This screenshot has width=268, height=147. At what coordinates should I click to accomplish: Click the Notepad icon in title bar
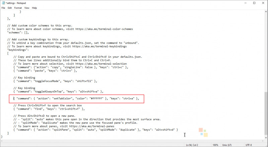(3, 3)
